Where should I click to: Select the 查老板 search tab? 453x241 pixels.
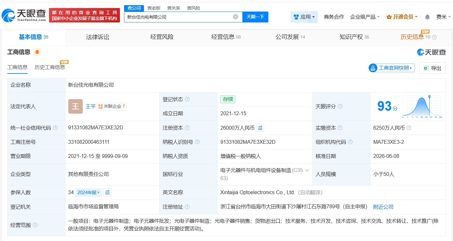click(154, 8)
